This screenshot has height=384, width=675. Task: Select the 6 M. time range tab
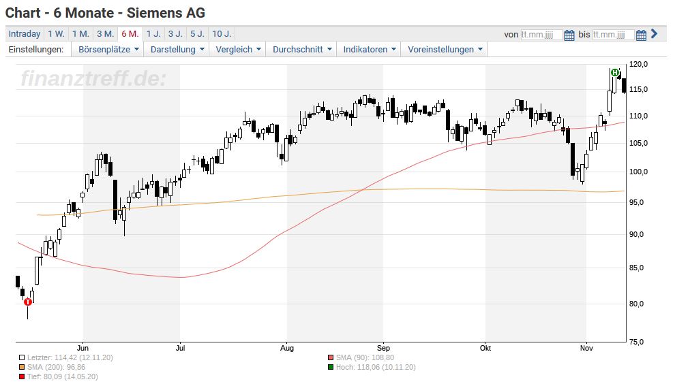click(130, 34)
